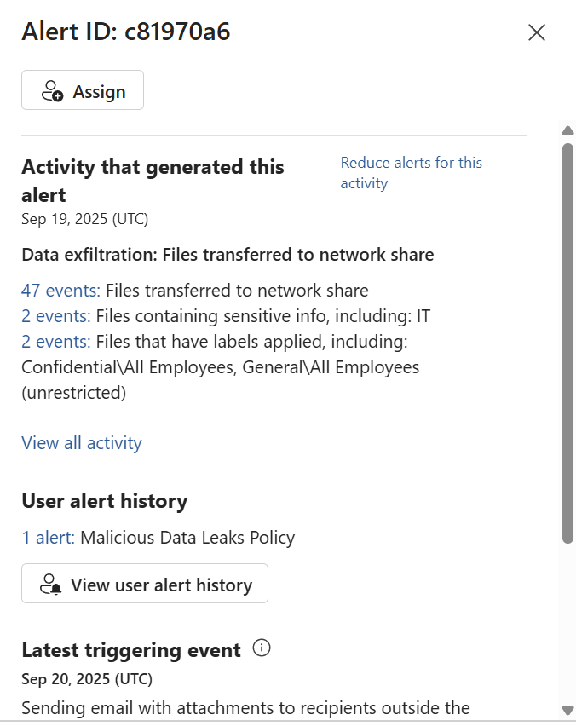The height and width of the screenshot is (726, 576).
Task: Click Malicious Data Leaks Policy text
Action: tap(187, 538)
